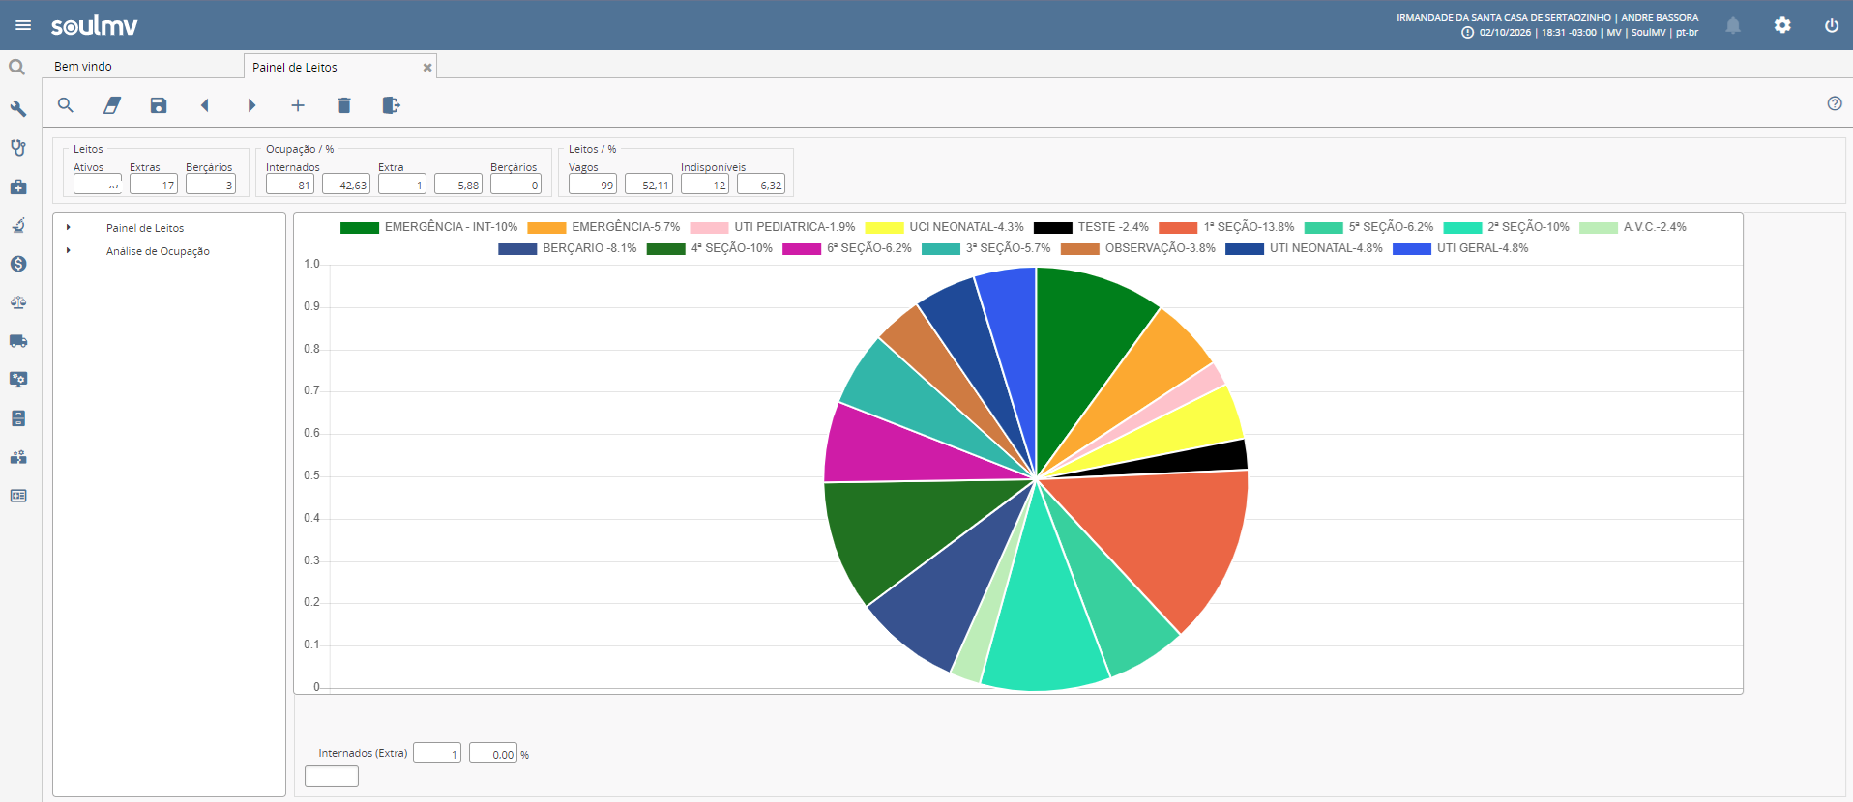Screen dimensions: 1853x802
Task: Click the 1ª SEÇÃO-13.8% legend swatch
Action: point(1178,227)
